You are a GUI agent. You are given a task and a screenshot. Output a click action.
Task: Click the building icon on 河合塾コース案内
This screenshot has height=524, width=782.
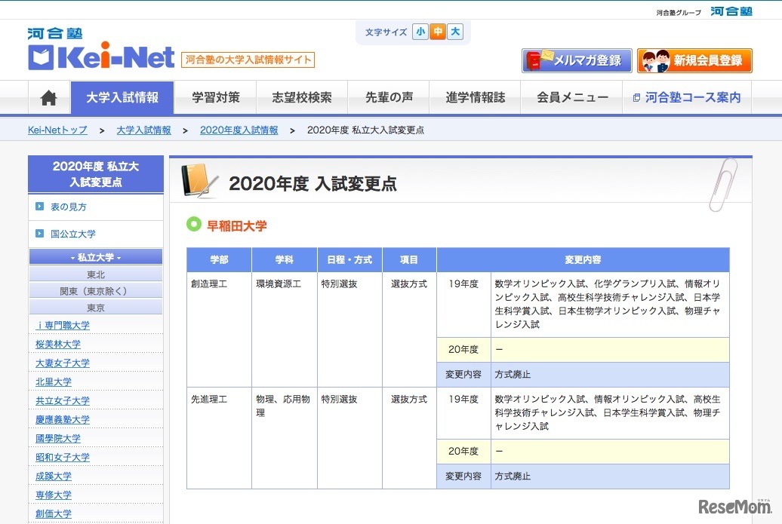[637, 97]
